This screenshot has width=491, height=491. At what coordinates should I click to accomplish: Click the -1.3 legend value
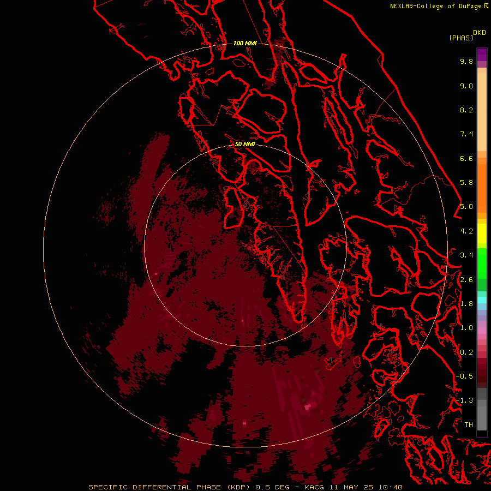tap(464, 400)
